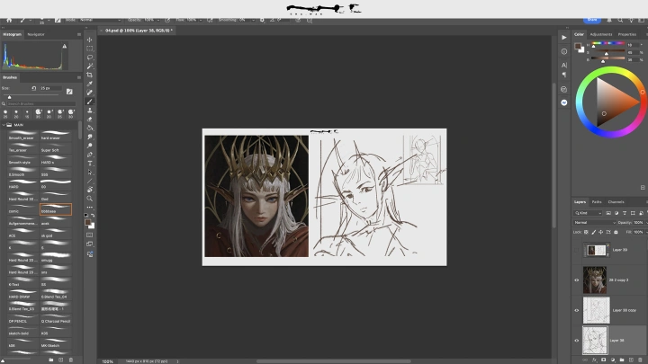Click the search icon in top bar
This screenshot has width=648, height=364.
[620, 20]
